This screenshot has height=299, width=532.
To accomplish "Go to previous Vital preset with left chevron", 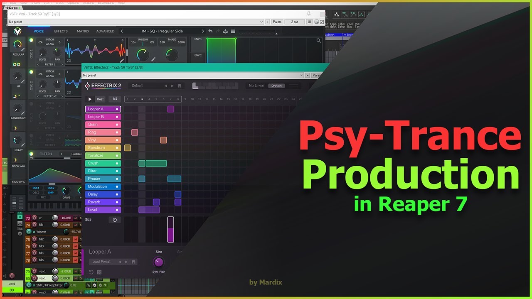I will click(122, 31).
